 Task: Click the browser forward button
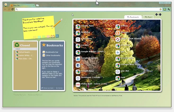pos(9,9)
